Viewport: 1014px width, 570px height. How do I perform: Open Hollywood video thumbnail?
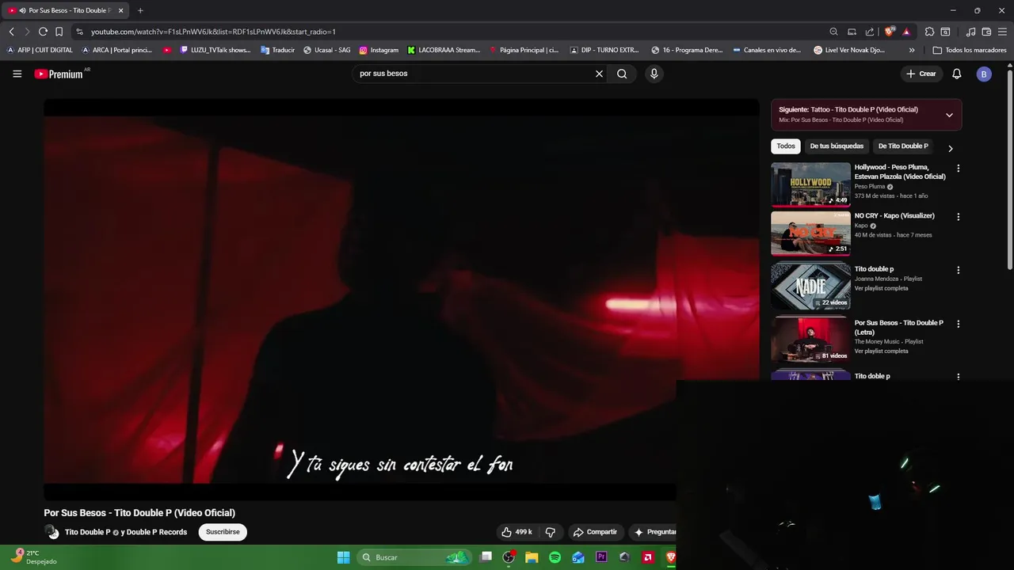click(x=810, y=184)
